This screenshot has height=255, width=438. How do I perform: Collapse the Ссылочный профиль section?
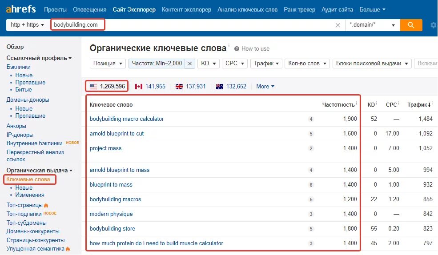(39, 58)
